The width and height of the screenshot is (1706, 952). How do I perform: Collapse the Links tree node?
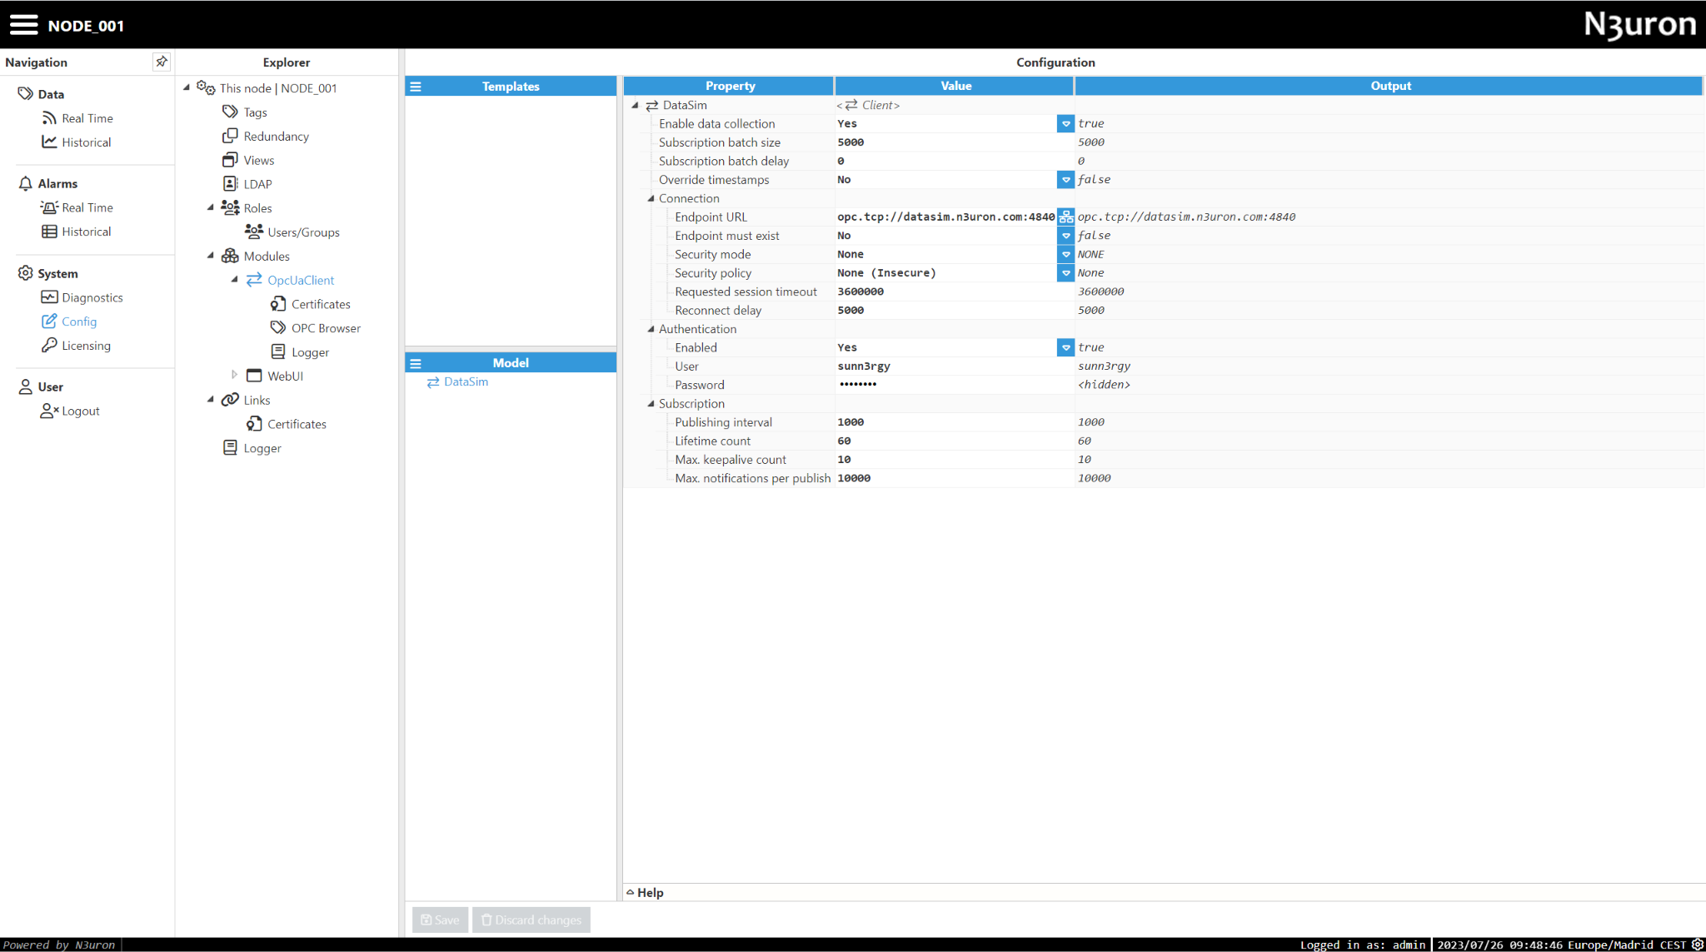click(x=211, y=400)
